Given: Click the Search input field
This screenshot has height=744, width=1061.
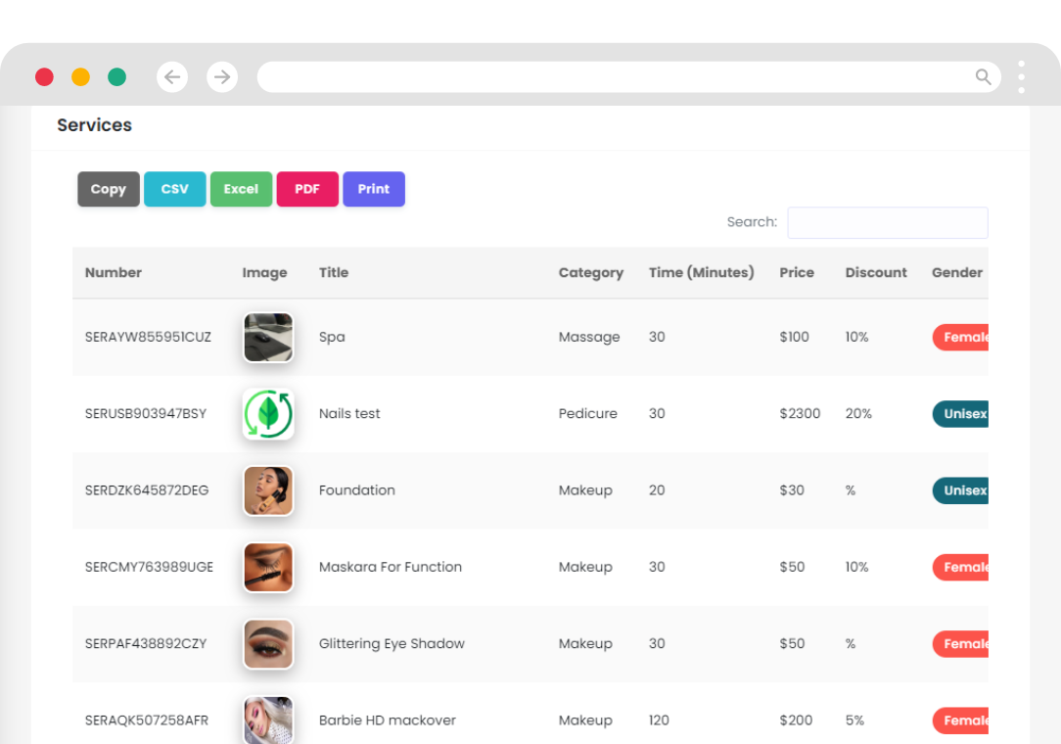Looking at the screenshot, I should (x=887, y=222).
